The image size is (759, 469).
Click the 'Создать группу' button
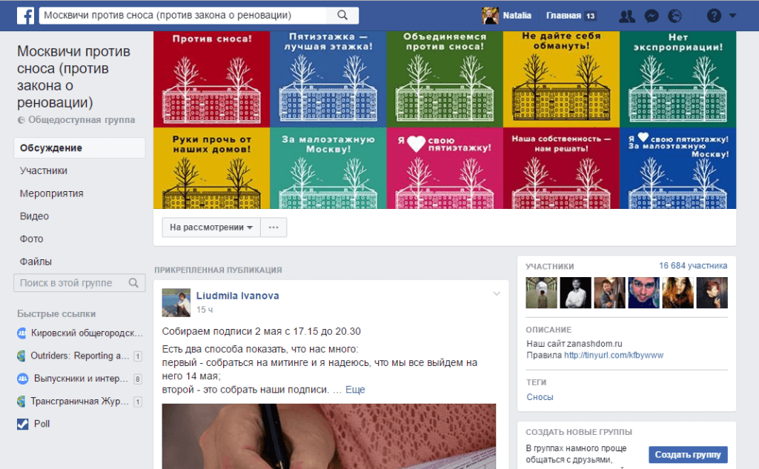pos(688,454)
